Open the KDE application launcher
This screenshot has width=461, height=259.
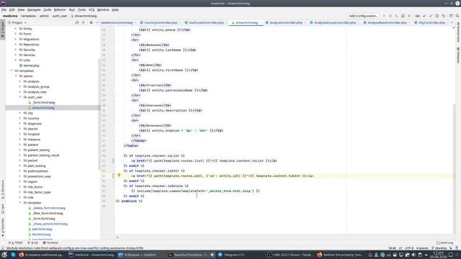[4, 255]
